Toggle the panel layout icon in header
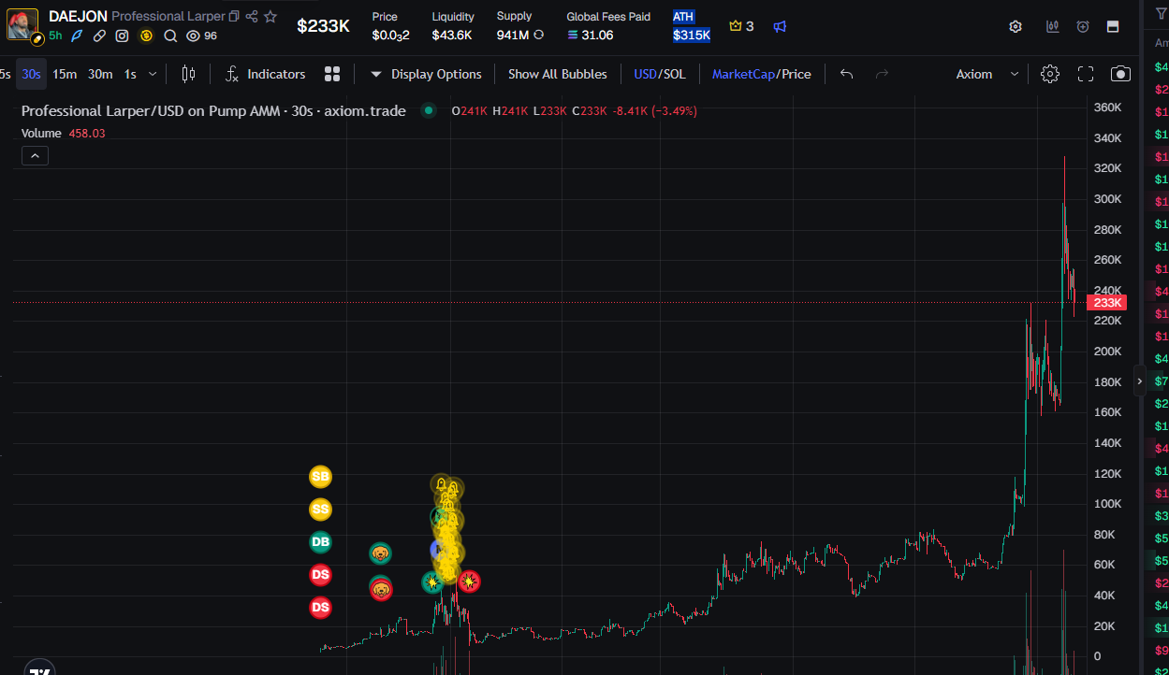 [1113, 26]
